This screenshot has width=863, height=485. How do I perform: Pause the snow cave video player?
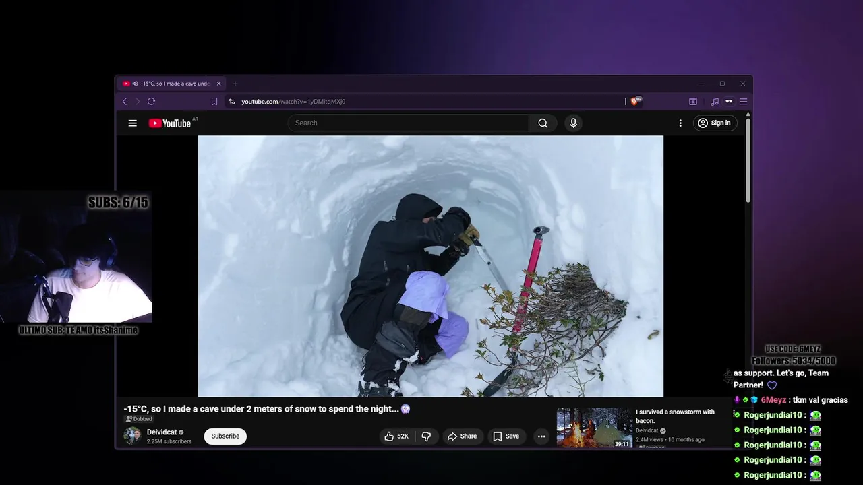tap(430, 266)
